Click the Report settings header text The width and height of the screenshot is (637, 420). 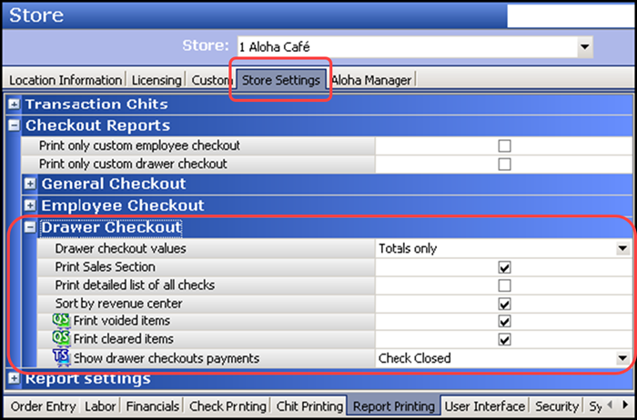[x=87, y=378]
